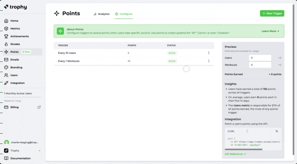Select the Points sparkle icon in the sidebar
This screenshot has height=164, width=297.
(x=6, y=52)
